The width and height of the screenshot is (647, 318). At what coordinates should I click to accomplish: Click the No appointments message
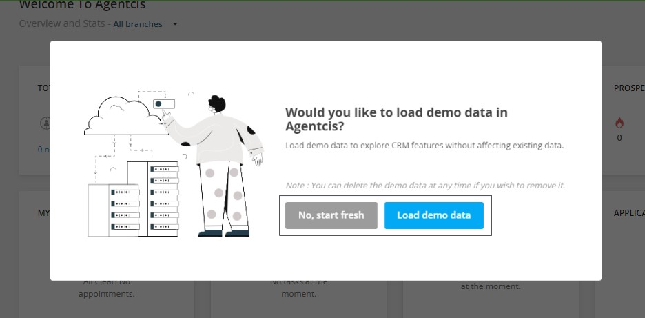107,288
